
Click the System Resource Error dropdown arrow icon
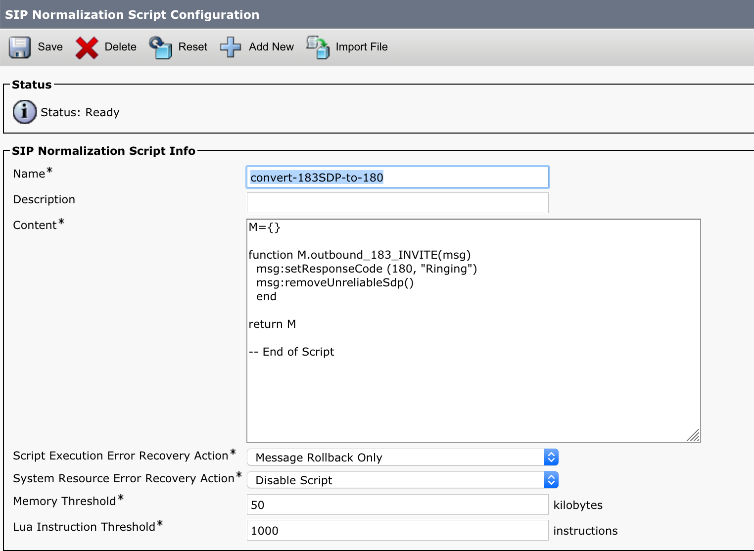[551, 480]
